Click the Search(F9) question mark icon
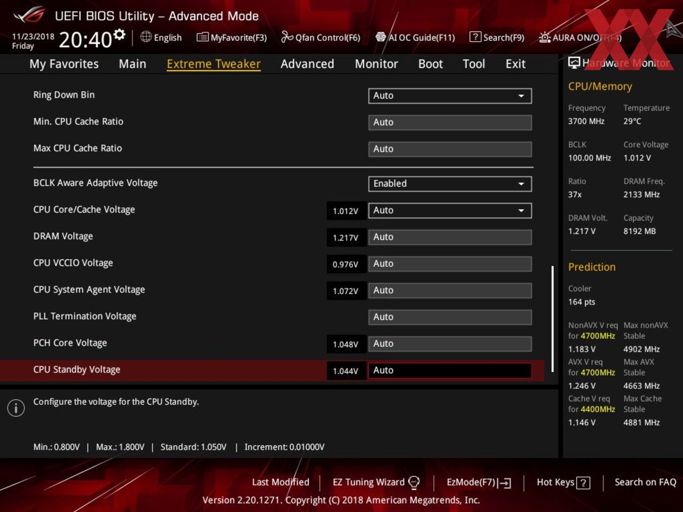The width and height of the screenshot is (683, 512). (x=475, y=37)
